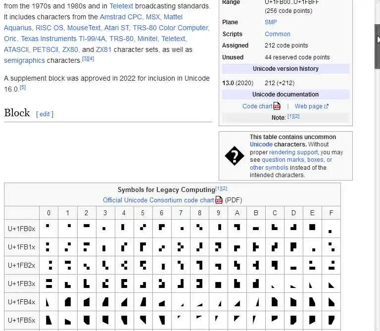
Task: Open the Amstrad CPC link
Action: [121, 17]
